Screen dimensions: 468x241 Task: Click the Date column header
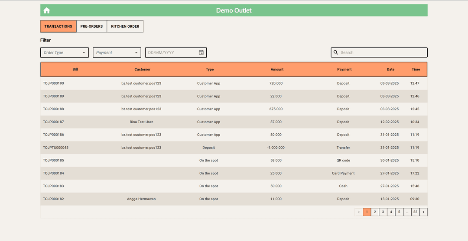click(390, 69)
